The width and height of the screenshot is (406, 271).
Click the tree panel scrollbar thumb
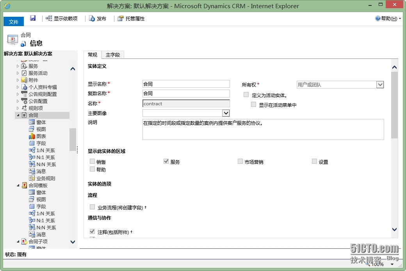[x=73, y=139]
